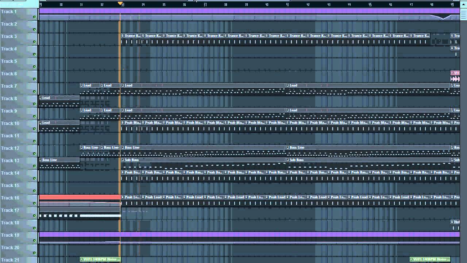Select the purple automation clip on Track 1
This screenshot has width=467, height=263.
point(249,14)
